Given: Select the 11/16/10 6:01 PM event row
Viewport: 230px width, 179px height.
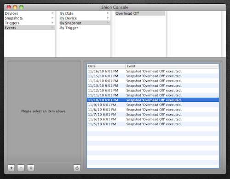Looking at the screenshot, I should click(x=153, y=71).
